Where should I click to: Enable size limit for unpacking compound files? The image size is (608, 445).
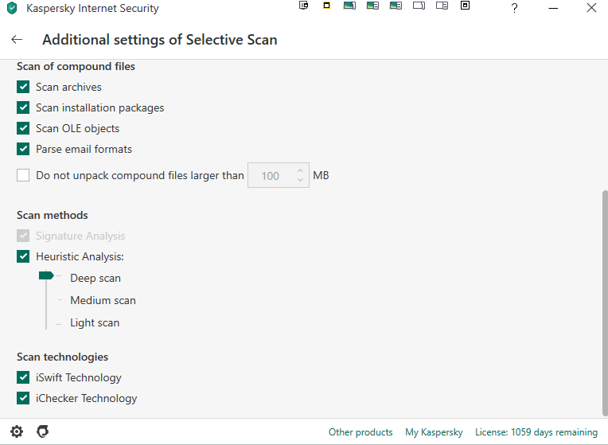23,175
